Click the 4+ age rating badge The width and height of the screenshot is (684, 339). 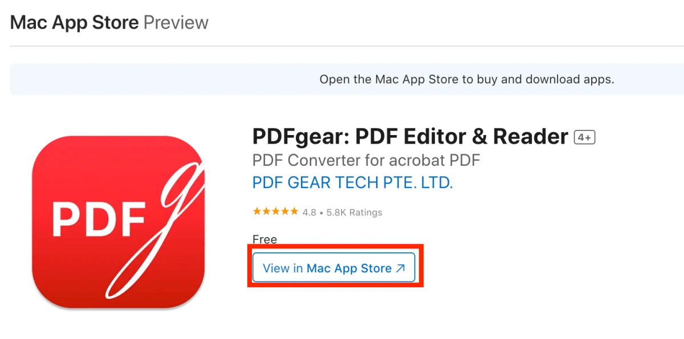pos(584,137)
